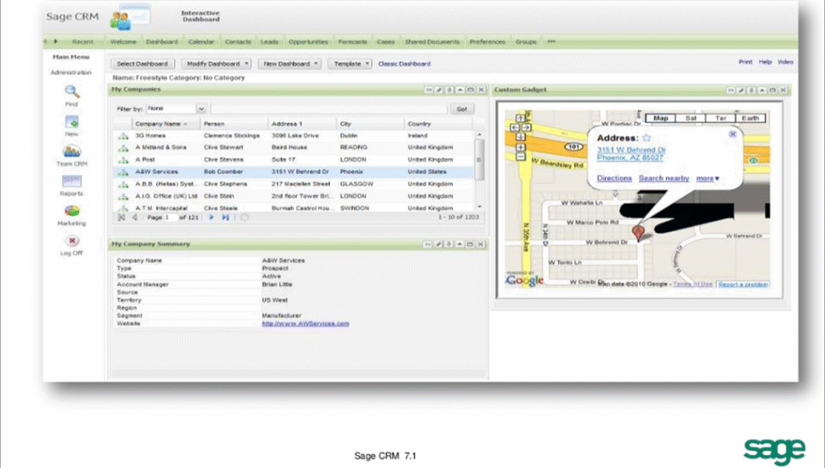Open the New Dashboard dropdown
The height and width of the screenshot is (468, 825).
point(289,64)
